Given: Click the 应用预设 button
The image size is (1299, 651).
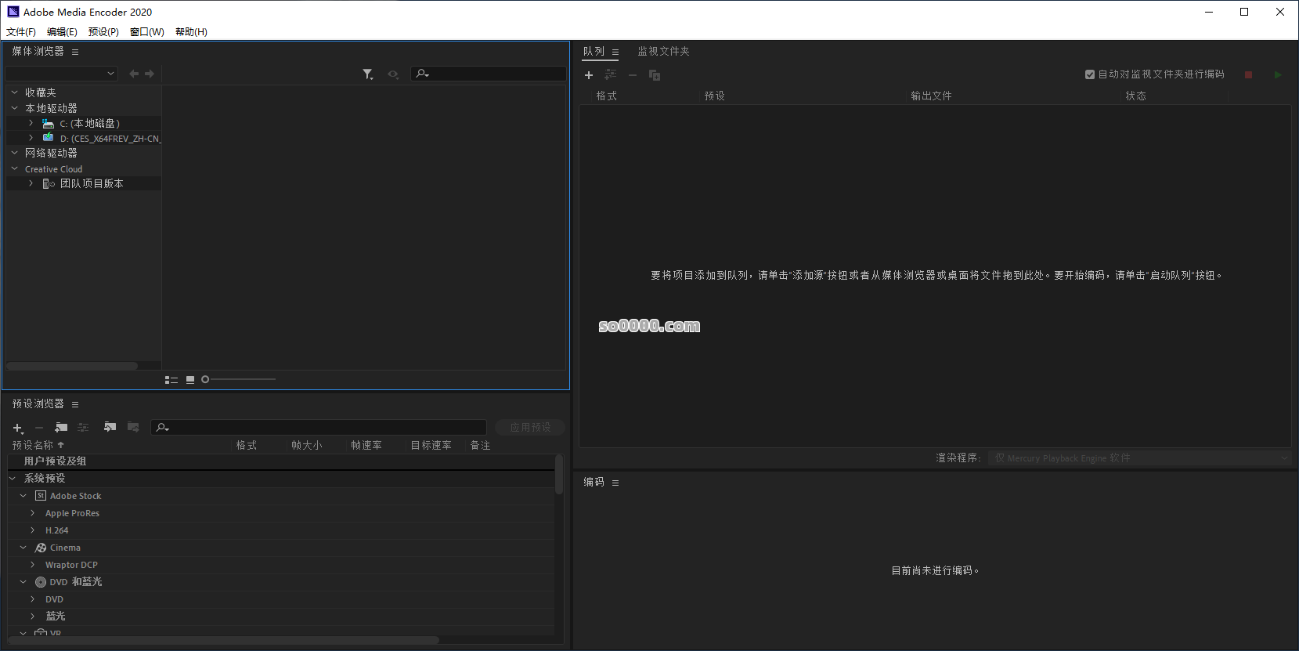Looking at the screenshot, I should point(530,428).
